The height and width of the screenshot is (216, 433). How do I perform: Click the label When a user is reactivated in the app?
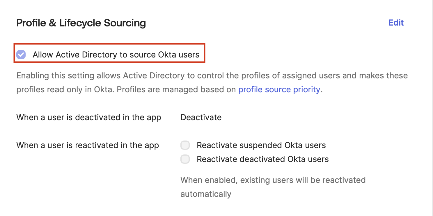pyautogui.click(x=87, y=145)
